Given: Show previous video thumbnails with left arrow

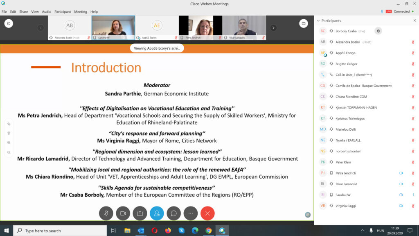Looking at the screenshot, I should point(41,28).
